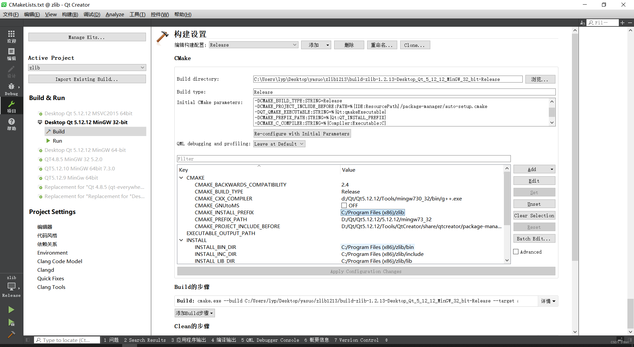634x347 pixels.
Task: Build the project with the hammer icon
Action: click(x=11, y=334)
